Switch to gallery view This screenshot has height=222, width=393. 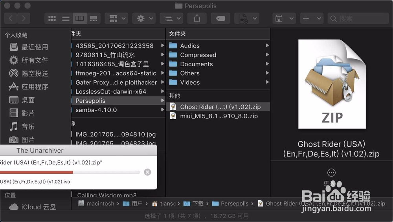[x=94, y=18]
